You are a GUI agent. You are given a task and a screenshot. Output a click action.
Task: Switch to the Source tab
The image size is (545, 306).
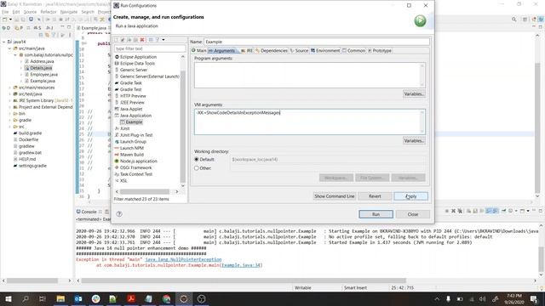point(299,51)
